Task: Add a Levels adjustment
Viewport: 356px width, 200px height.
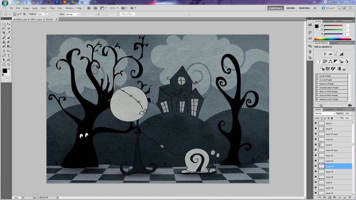Action: (x=330, y=54)
